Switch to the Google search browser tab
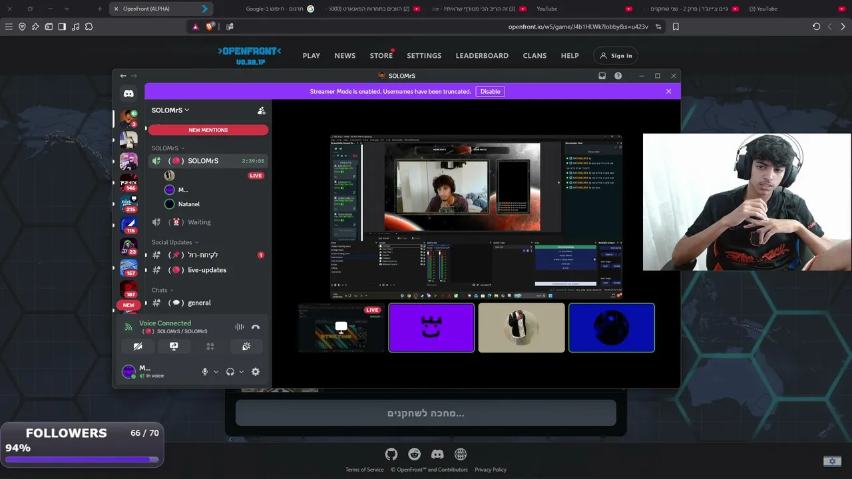 (280, 9)
